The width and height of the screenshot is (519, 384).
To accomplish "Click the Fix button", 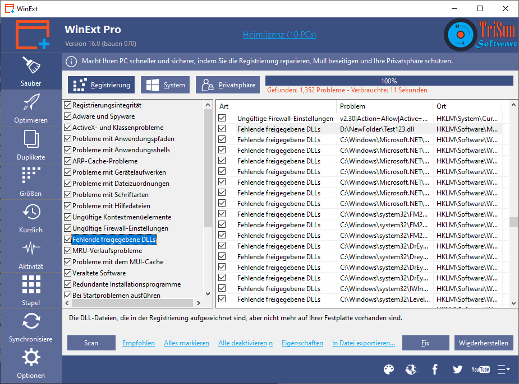I will coord(426,343).
